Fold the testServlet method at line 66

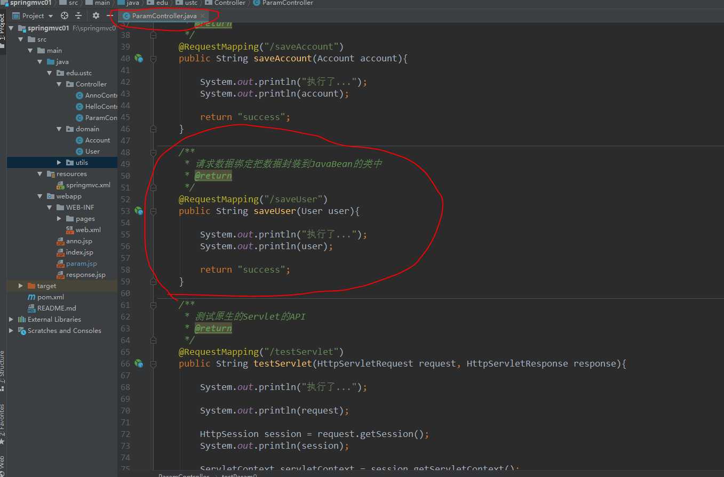[154, 363]
